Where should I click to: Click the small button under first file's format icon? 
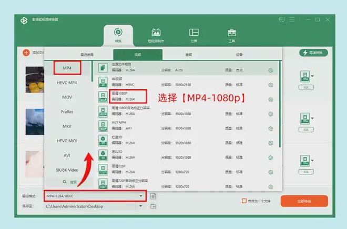(x=306, y=88)
